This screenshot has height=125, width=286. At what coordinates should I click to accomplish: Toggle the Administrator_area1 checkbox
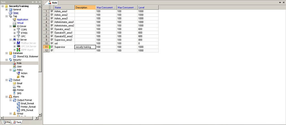[52, 22]
